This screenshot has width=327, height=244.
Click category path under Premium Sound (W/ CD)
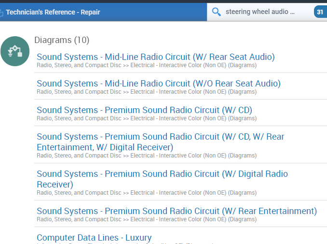pos(147,118)
